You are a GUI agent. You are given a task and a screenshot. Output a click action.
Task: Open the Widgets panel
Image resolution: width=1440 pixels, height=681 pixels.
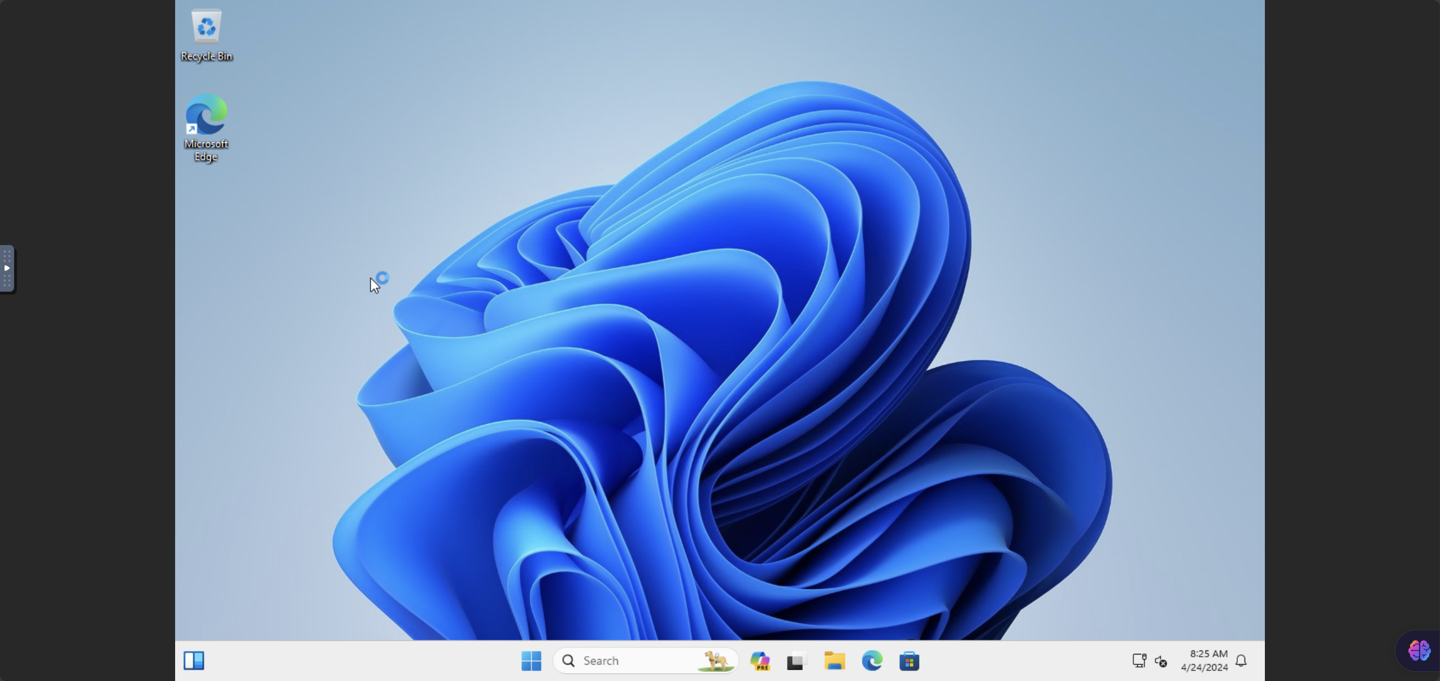pos(194,660)
